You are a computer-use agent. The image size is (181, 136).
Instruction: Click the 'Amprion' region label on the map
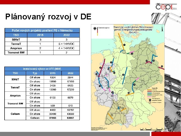pyautogui.click(x=103, y=93)
